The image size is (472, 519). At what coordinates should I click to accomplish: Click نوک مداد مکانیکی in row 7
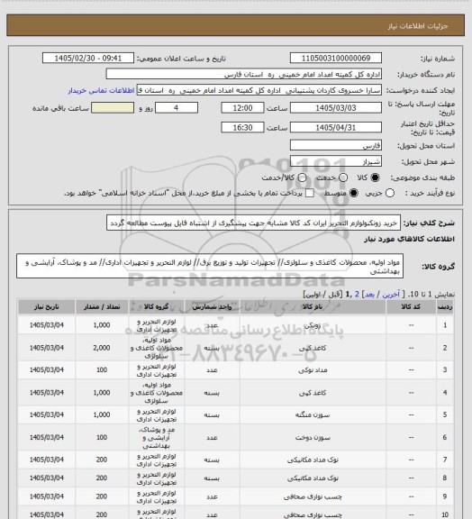coord(313,460)
